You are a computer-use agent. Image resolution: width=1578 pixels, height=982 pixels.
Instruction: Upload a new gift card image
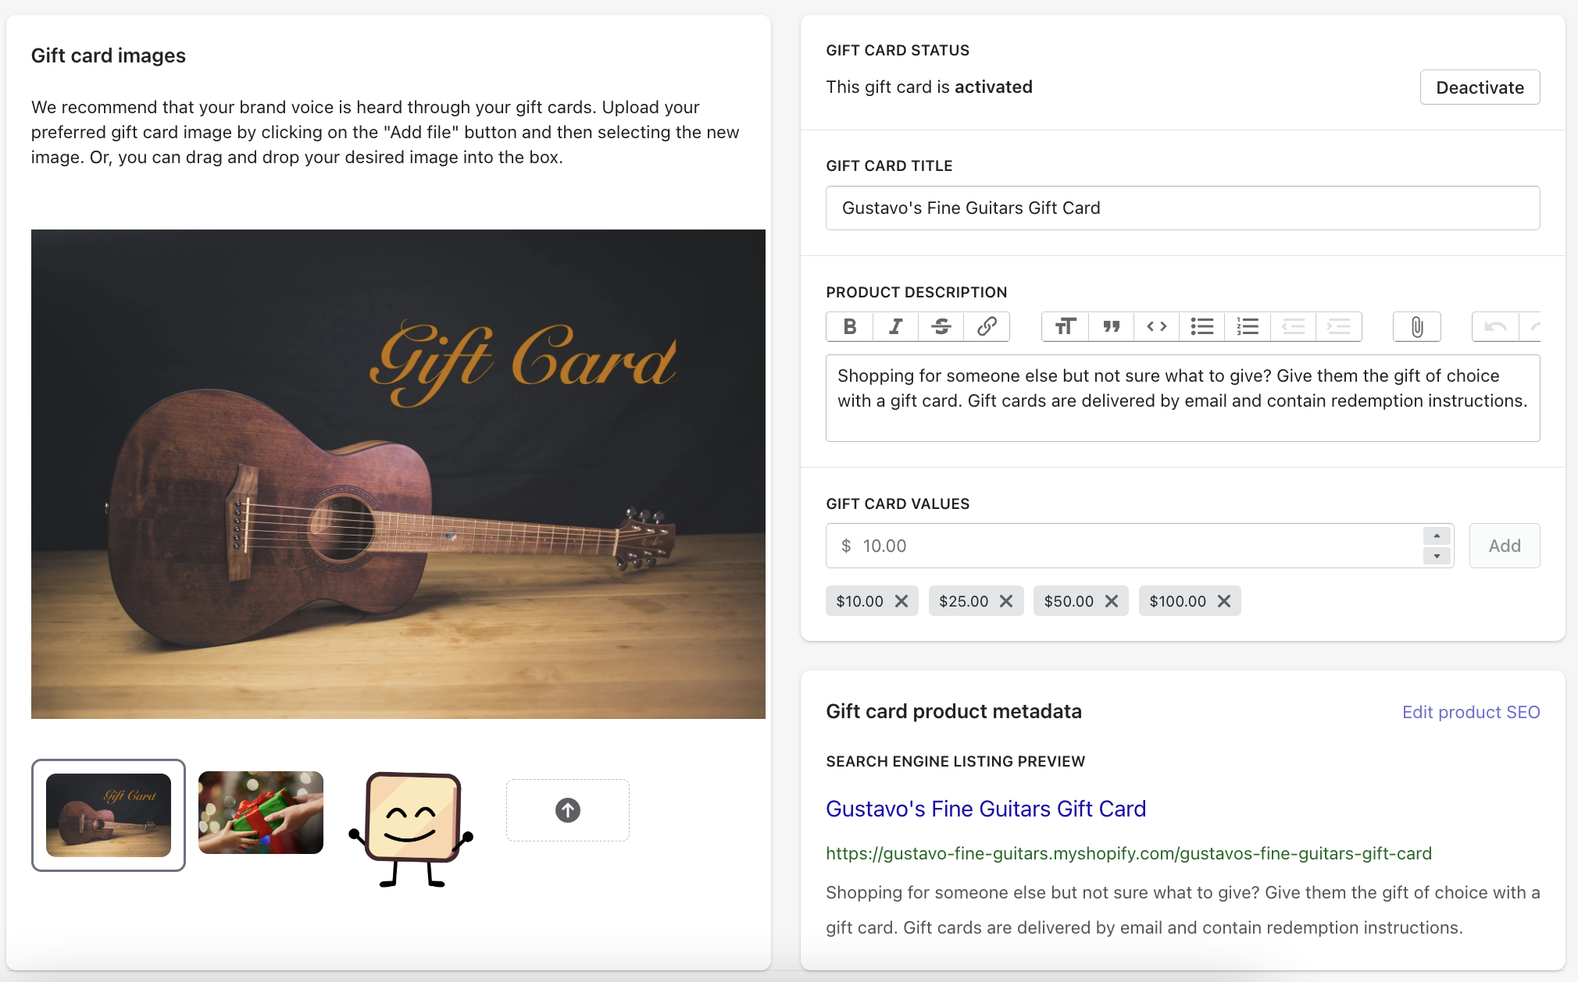tap(568, 810)
